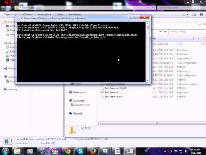Screen dimensions: 206x155
Task: Launch Skype from the taskbar
Action: [80, 151]
